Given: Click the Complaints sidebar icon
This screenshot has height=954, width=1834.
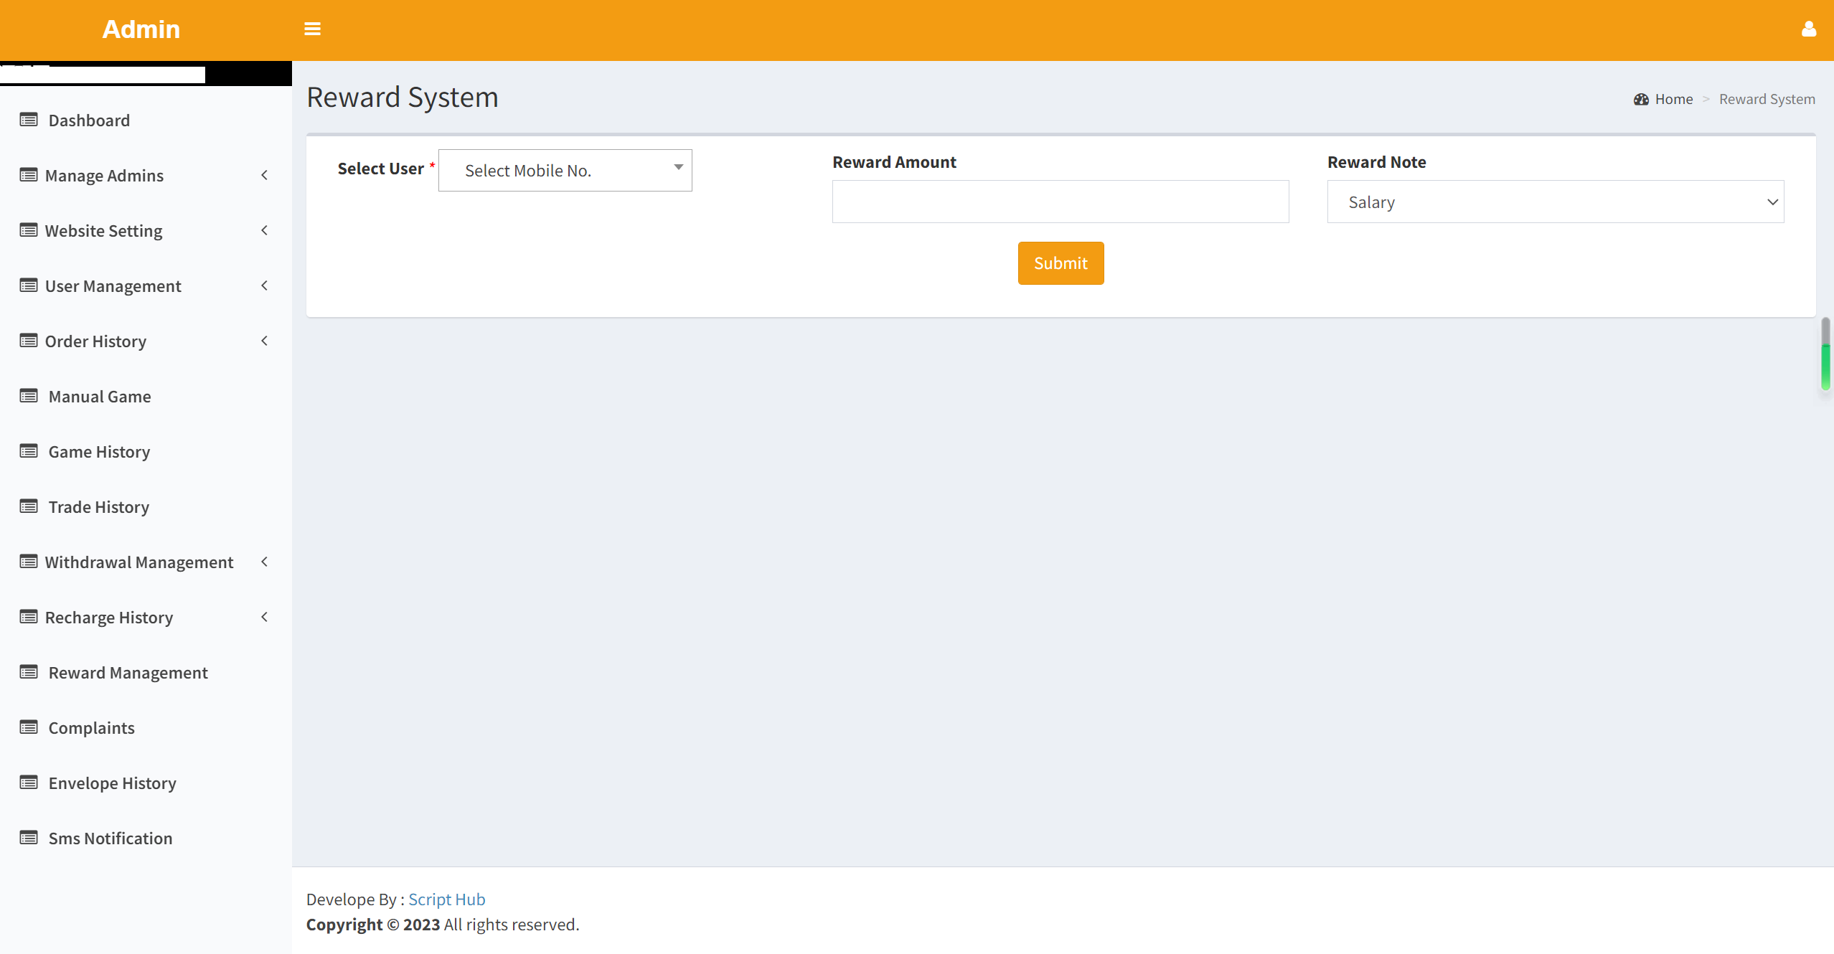Looking at the screenshot, I should (29, 727).
